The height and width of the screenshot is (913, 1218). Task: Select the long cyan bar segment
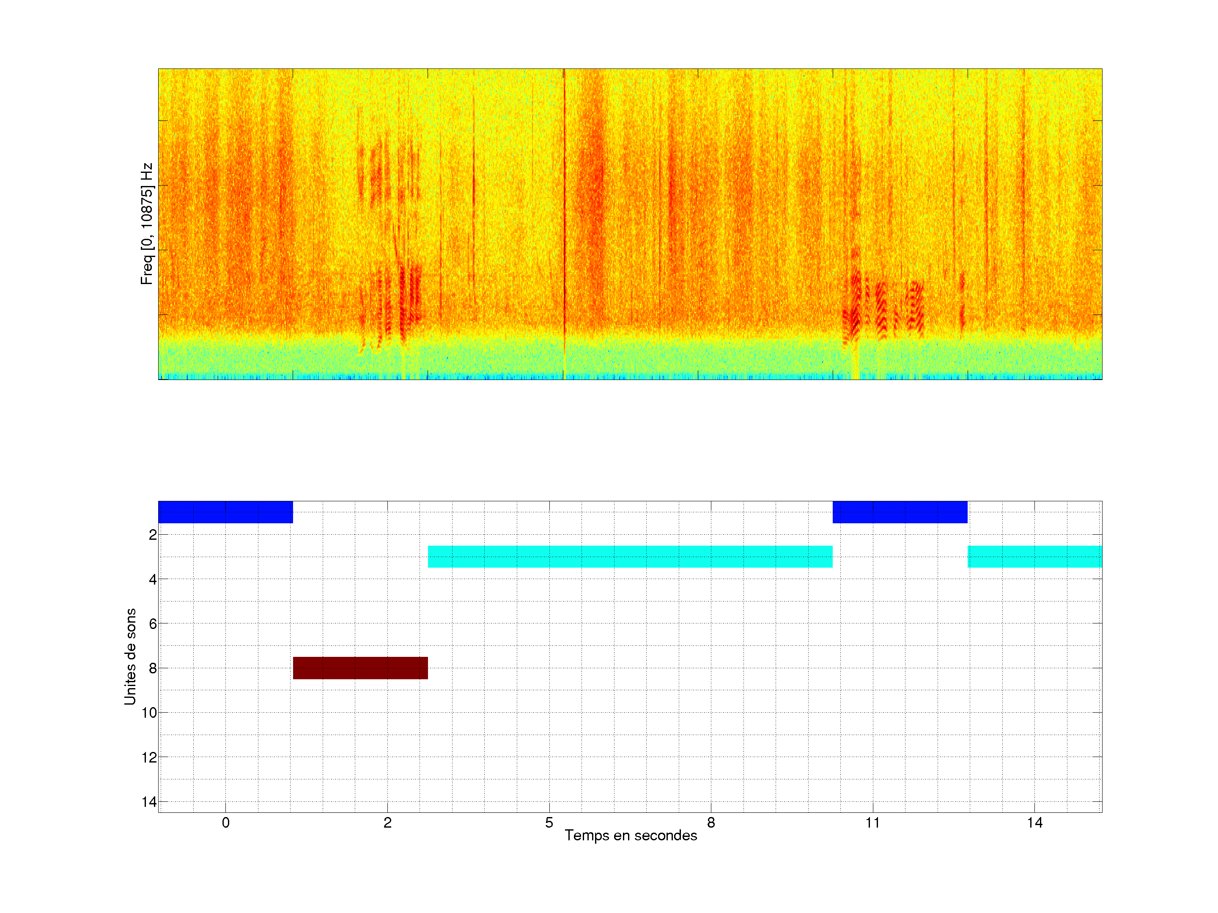(630, 556)
